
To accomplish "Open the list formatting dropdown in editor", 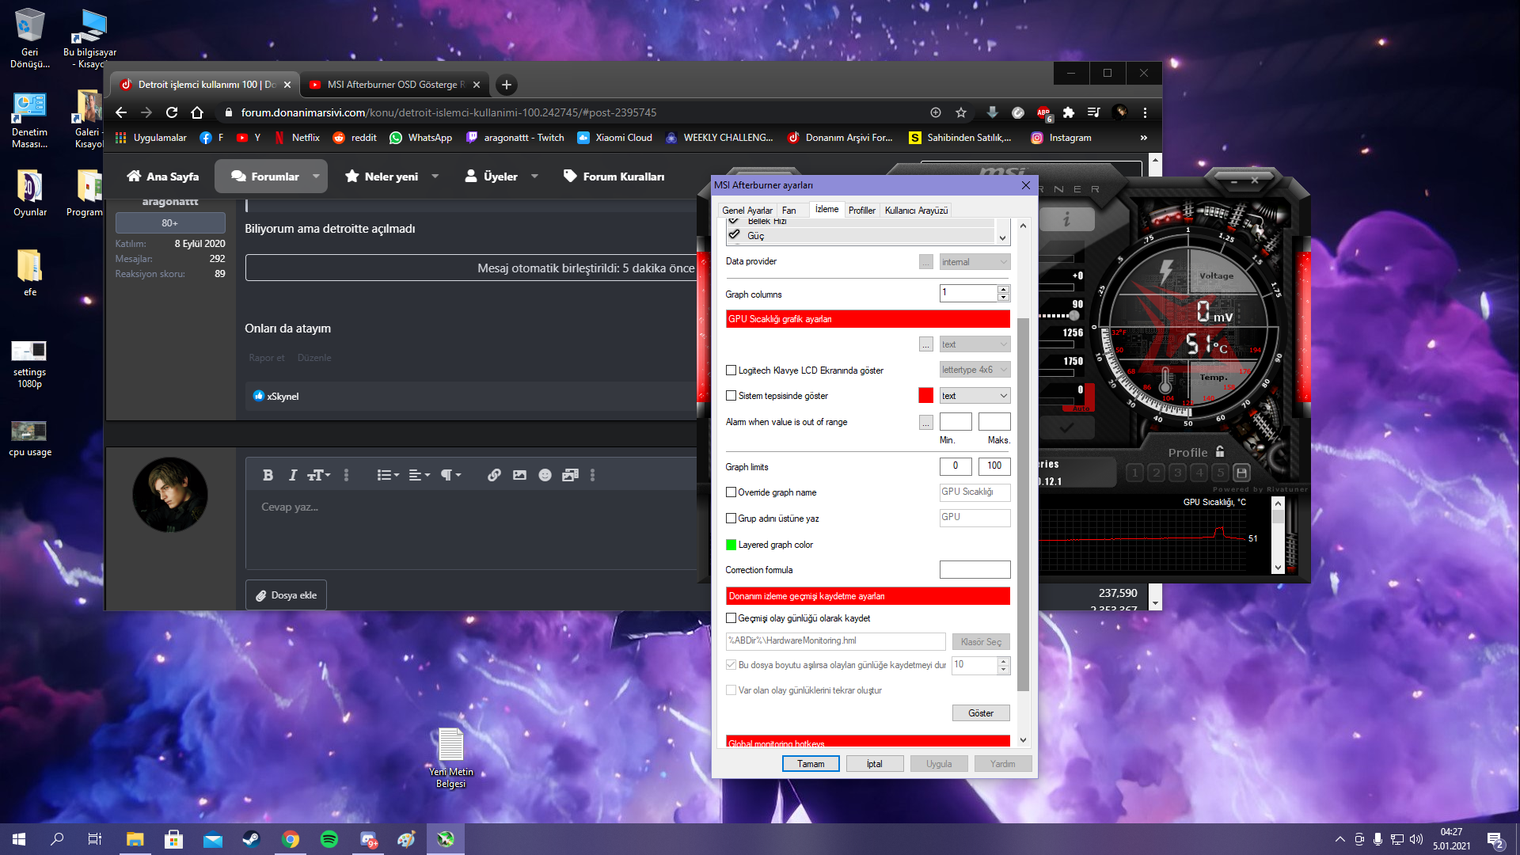I will coord(388,475).
